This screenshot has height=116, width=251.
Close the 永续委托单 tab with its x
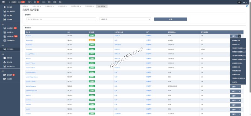click(53, 6)
